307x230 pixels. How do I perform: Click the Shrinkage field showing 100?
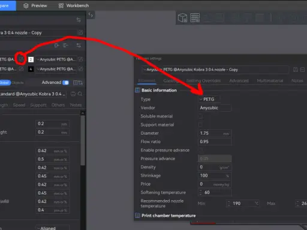tap(215, 175)
